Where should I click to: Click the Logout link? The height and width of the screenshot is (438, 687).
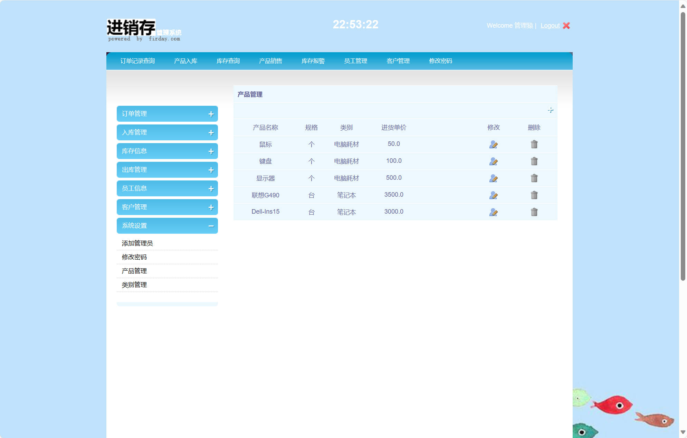550,26
